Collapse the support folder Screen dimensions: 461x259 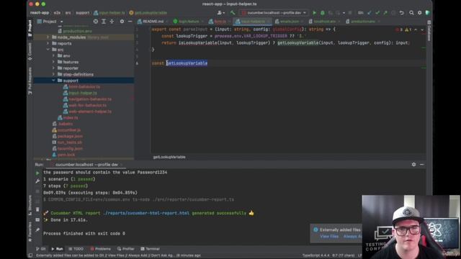pyautogui.click(x=53, y=81)
